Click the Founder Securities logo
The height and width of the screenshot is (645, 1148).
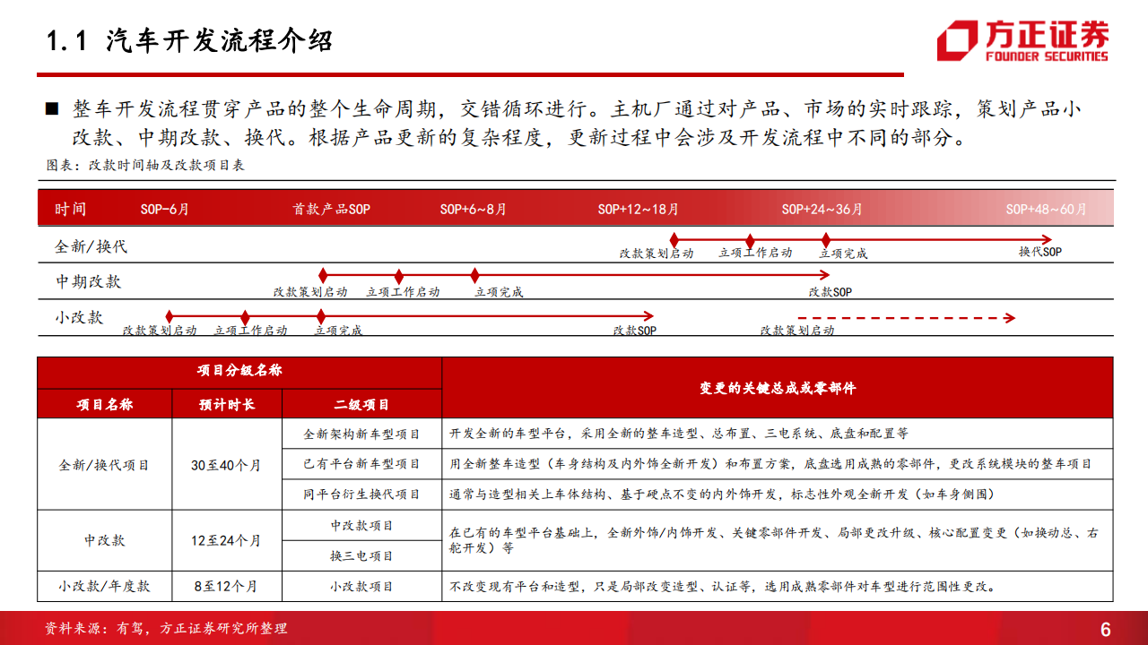click(1023, 40)
